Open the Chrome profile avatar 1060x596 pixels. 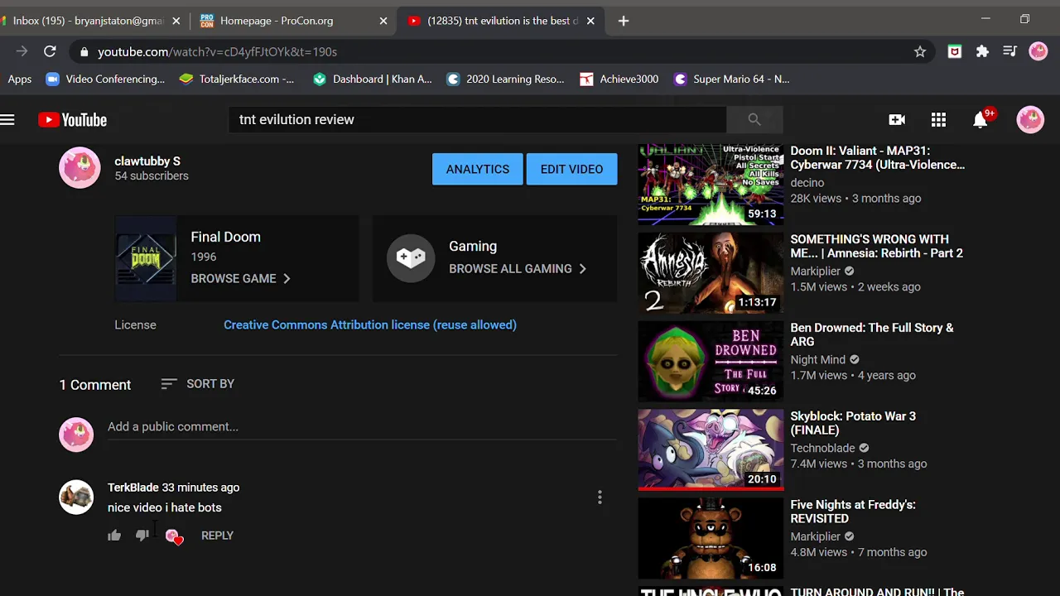[1038, 51]
